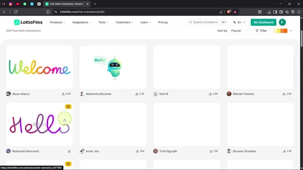Open the Filter options
Viewport: 303px width, 170px height.
[x=261, y=31]
